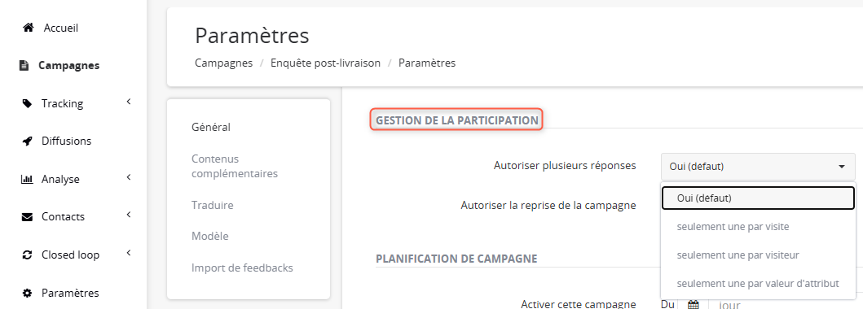Pick 'seulement une par valeur d'attribut'

(x=758, y=284)
